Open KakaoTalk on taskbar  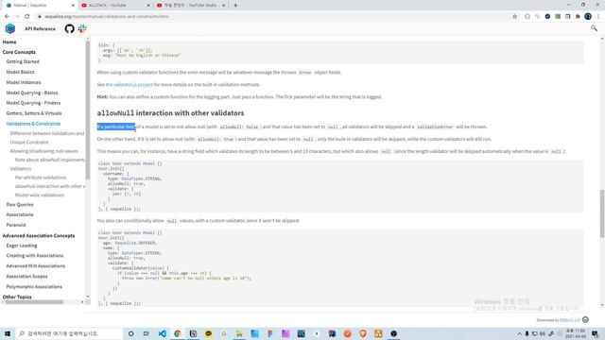[x=208, y=333]
